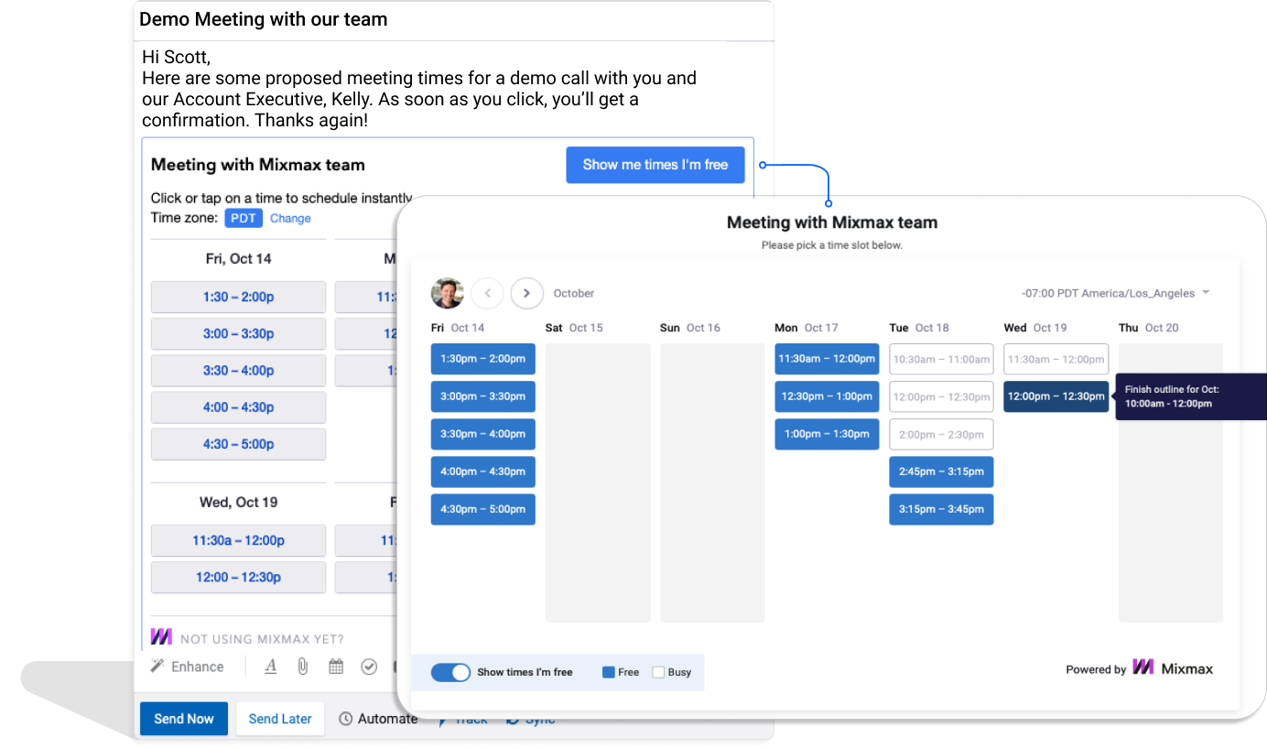
Task: Pick the Mon 1:00pm – 1:30pm calendar slot
Action: (827, 434)
